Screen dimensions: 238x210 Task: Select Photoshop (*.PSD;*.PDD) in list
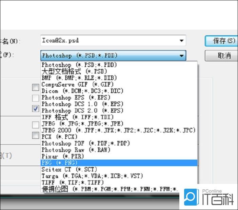click(119, 65)
